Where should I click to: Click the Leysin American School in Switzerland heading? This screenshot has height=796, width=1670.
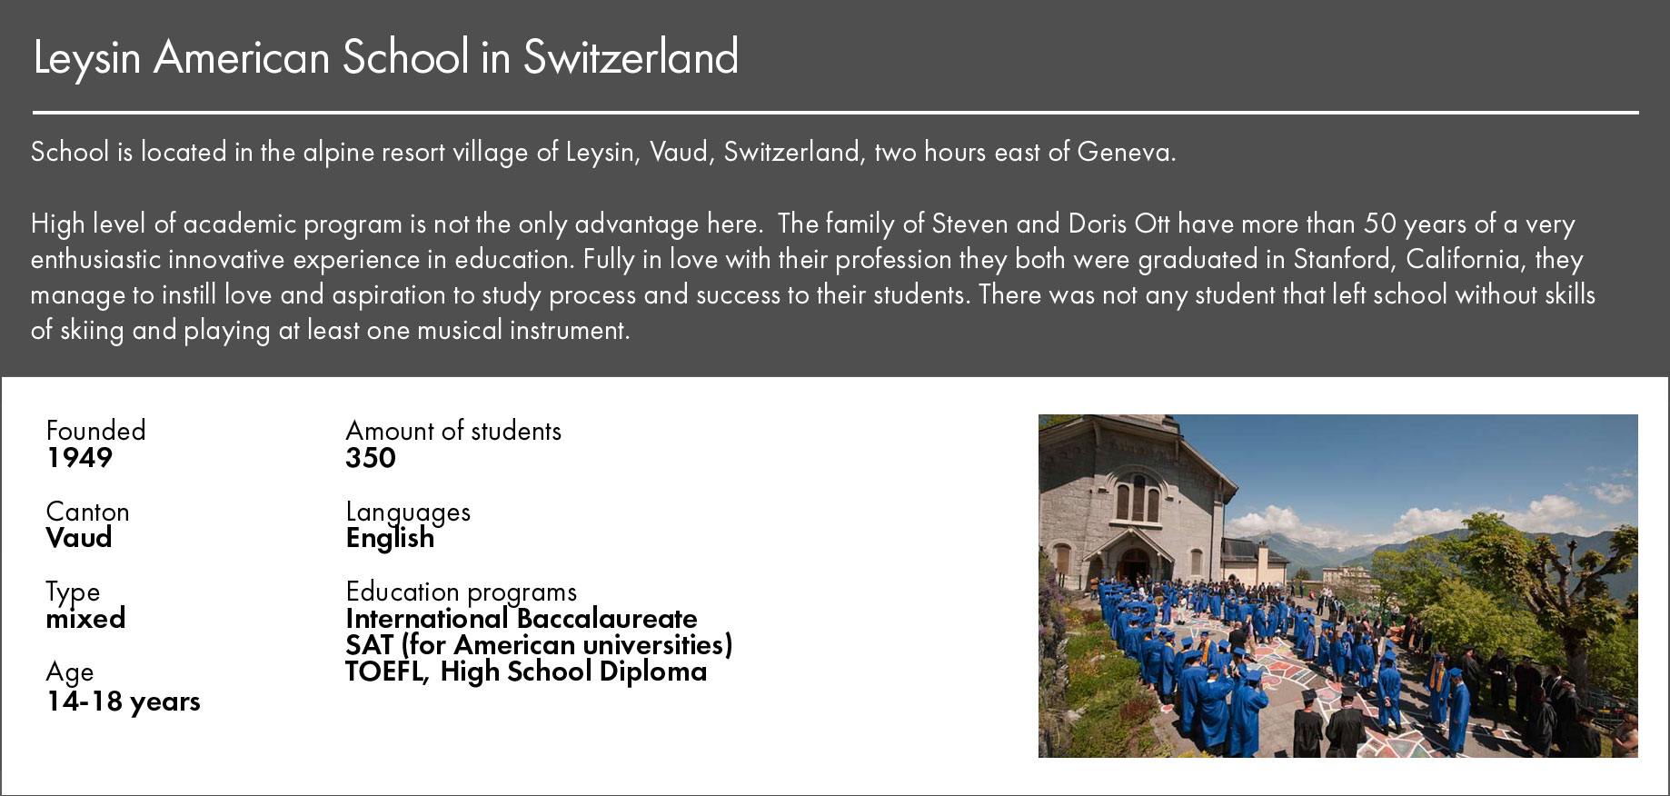(x=386, y=57)
